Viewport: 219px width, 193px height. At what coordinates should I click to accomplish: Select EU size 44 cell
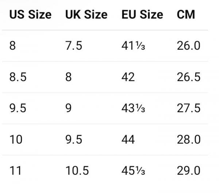pyautogui.click(x=128, y=139)
